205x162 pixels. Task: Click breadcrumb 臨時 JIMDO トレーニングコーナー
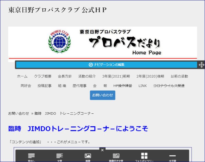coord(64,113)
